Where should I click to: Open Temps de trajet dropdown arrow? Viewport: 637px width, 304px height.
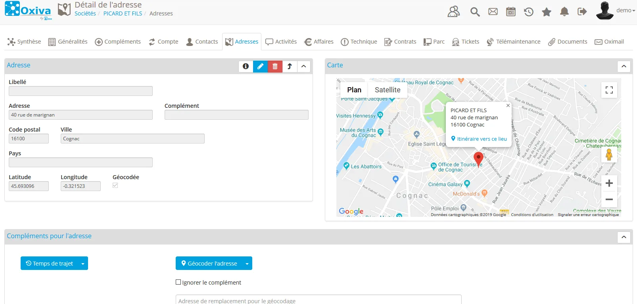pos(83,264)
